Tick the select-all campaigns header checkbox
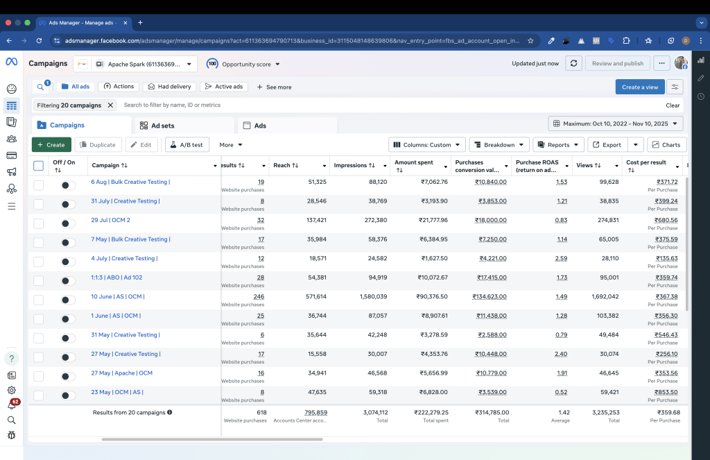This screenshot has width=710, height=460. coord(39,166)
